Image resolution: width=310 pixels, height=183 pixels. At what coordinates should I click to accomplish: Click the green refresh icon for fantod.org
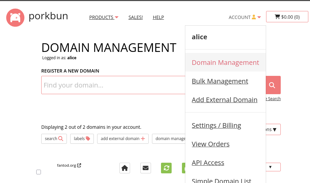pyautogui.click(x=166, y=168)
